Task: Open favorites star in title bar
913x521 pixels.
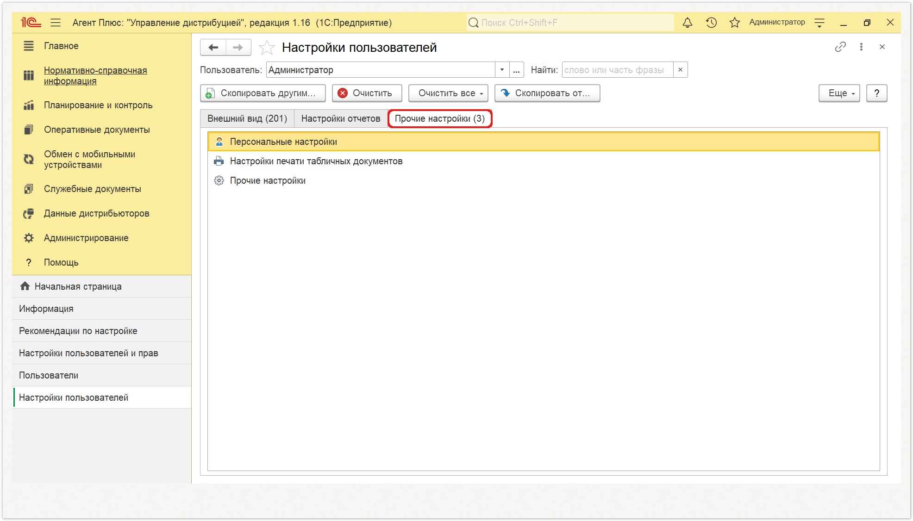Action: tap(734, 22)
